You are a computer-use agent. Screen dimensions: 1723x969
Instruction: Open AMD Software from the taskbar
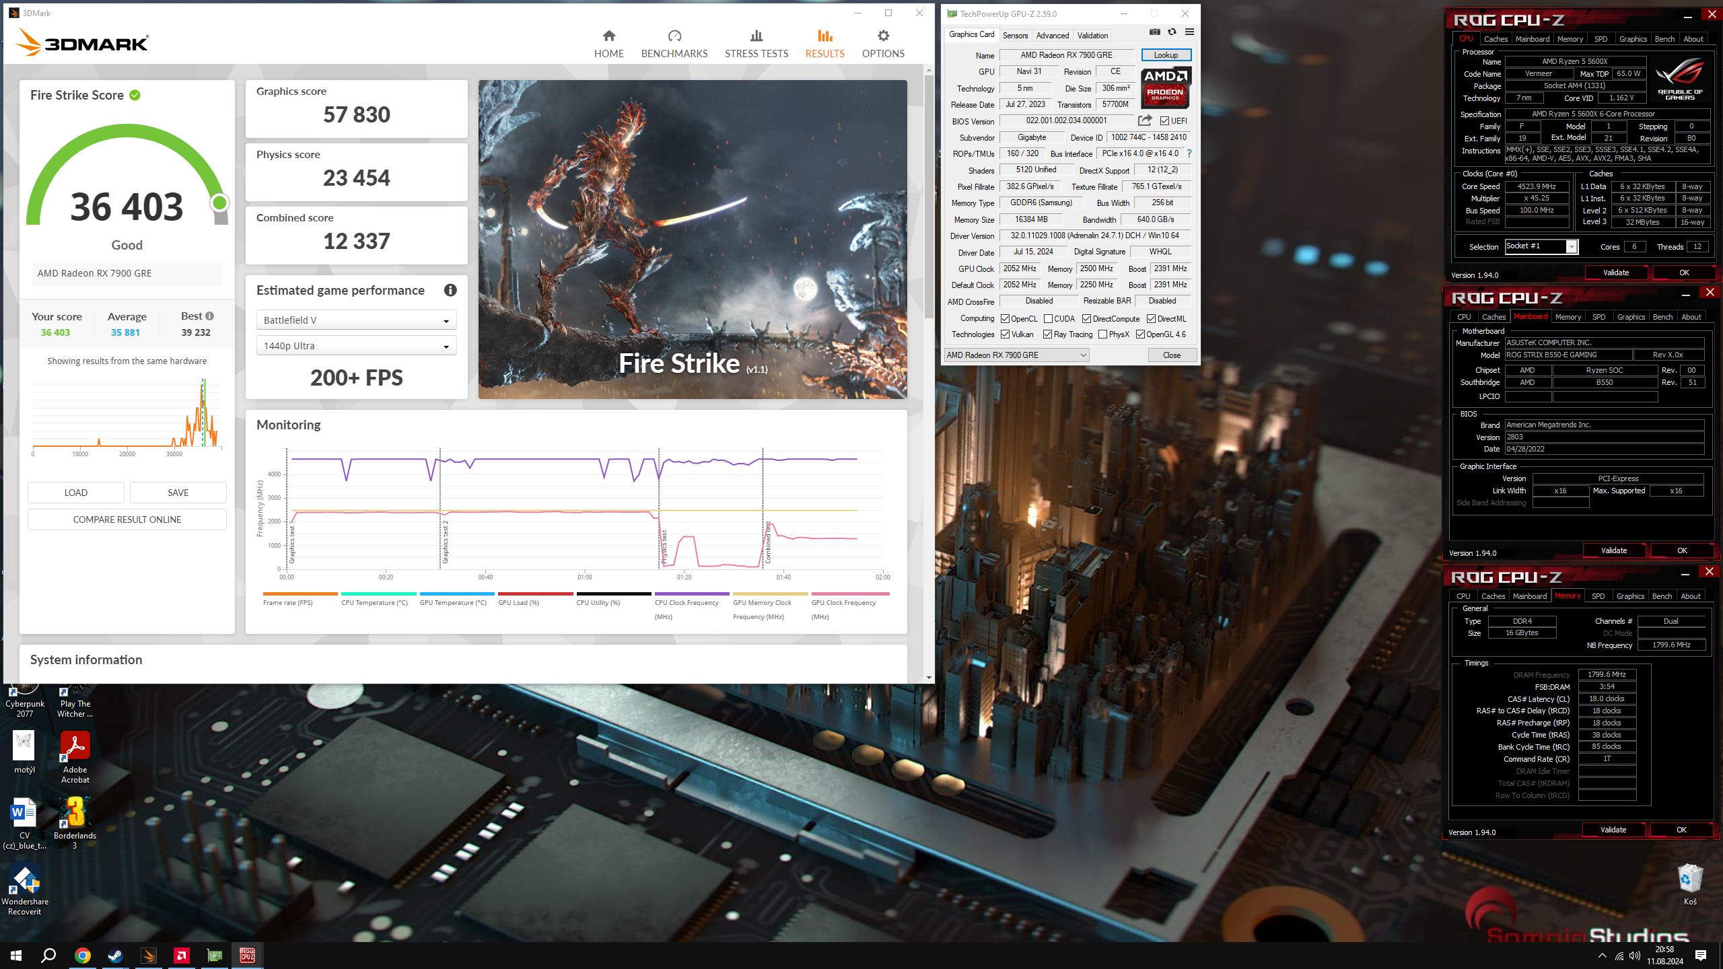[x=181, y=956]
